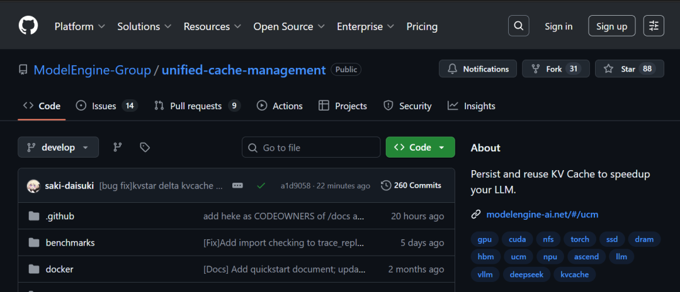680x292 pixels.
Task: Open the search magnifier icon
Action: click(518, 26)
